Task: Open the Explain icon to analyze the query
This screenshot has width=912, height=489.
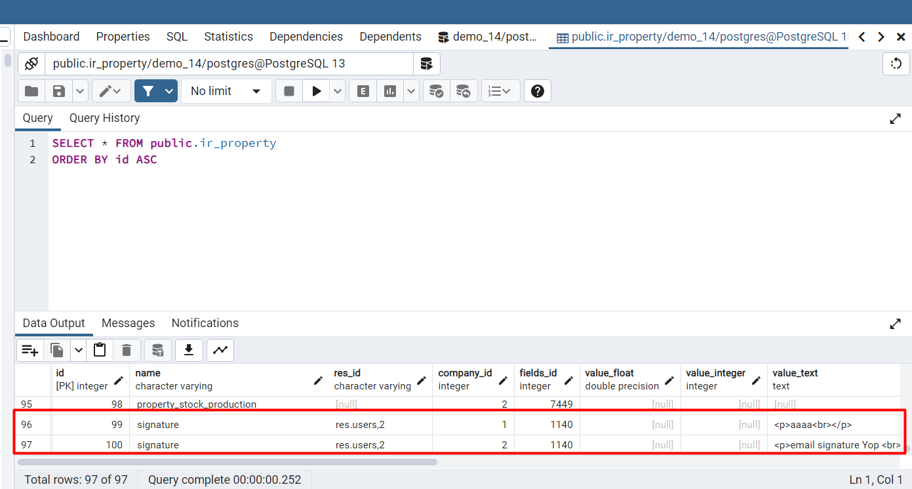Action: point(363,90)
